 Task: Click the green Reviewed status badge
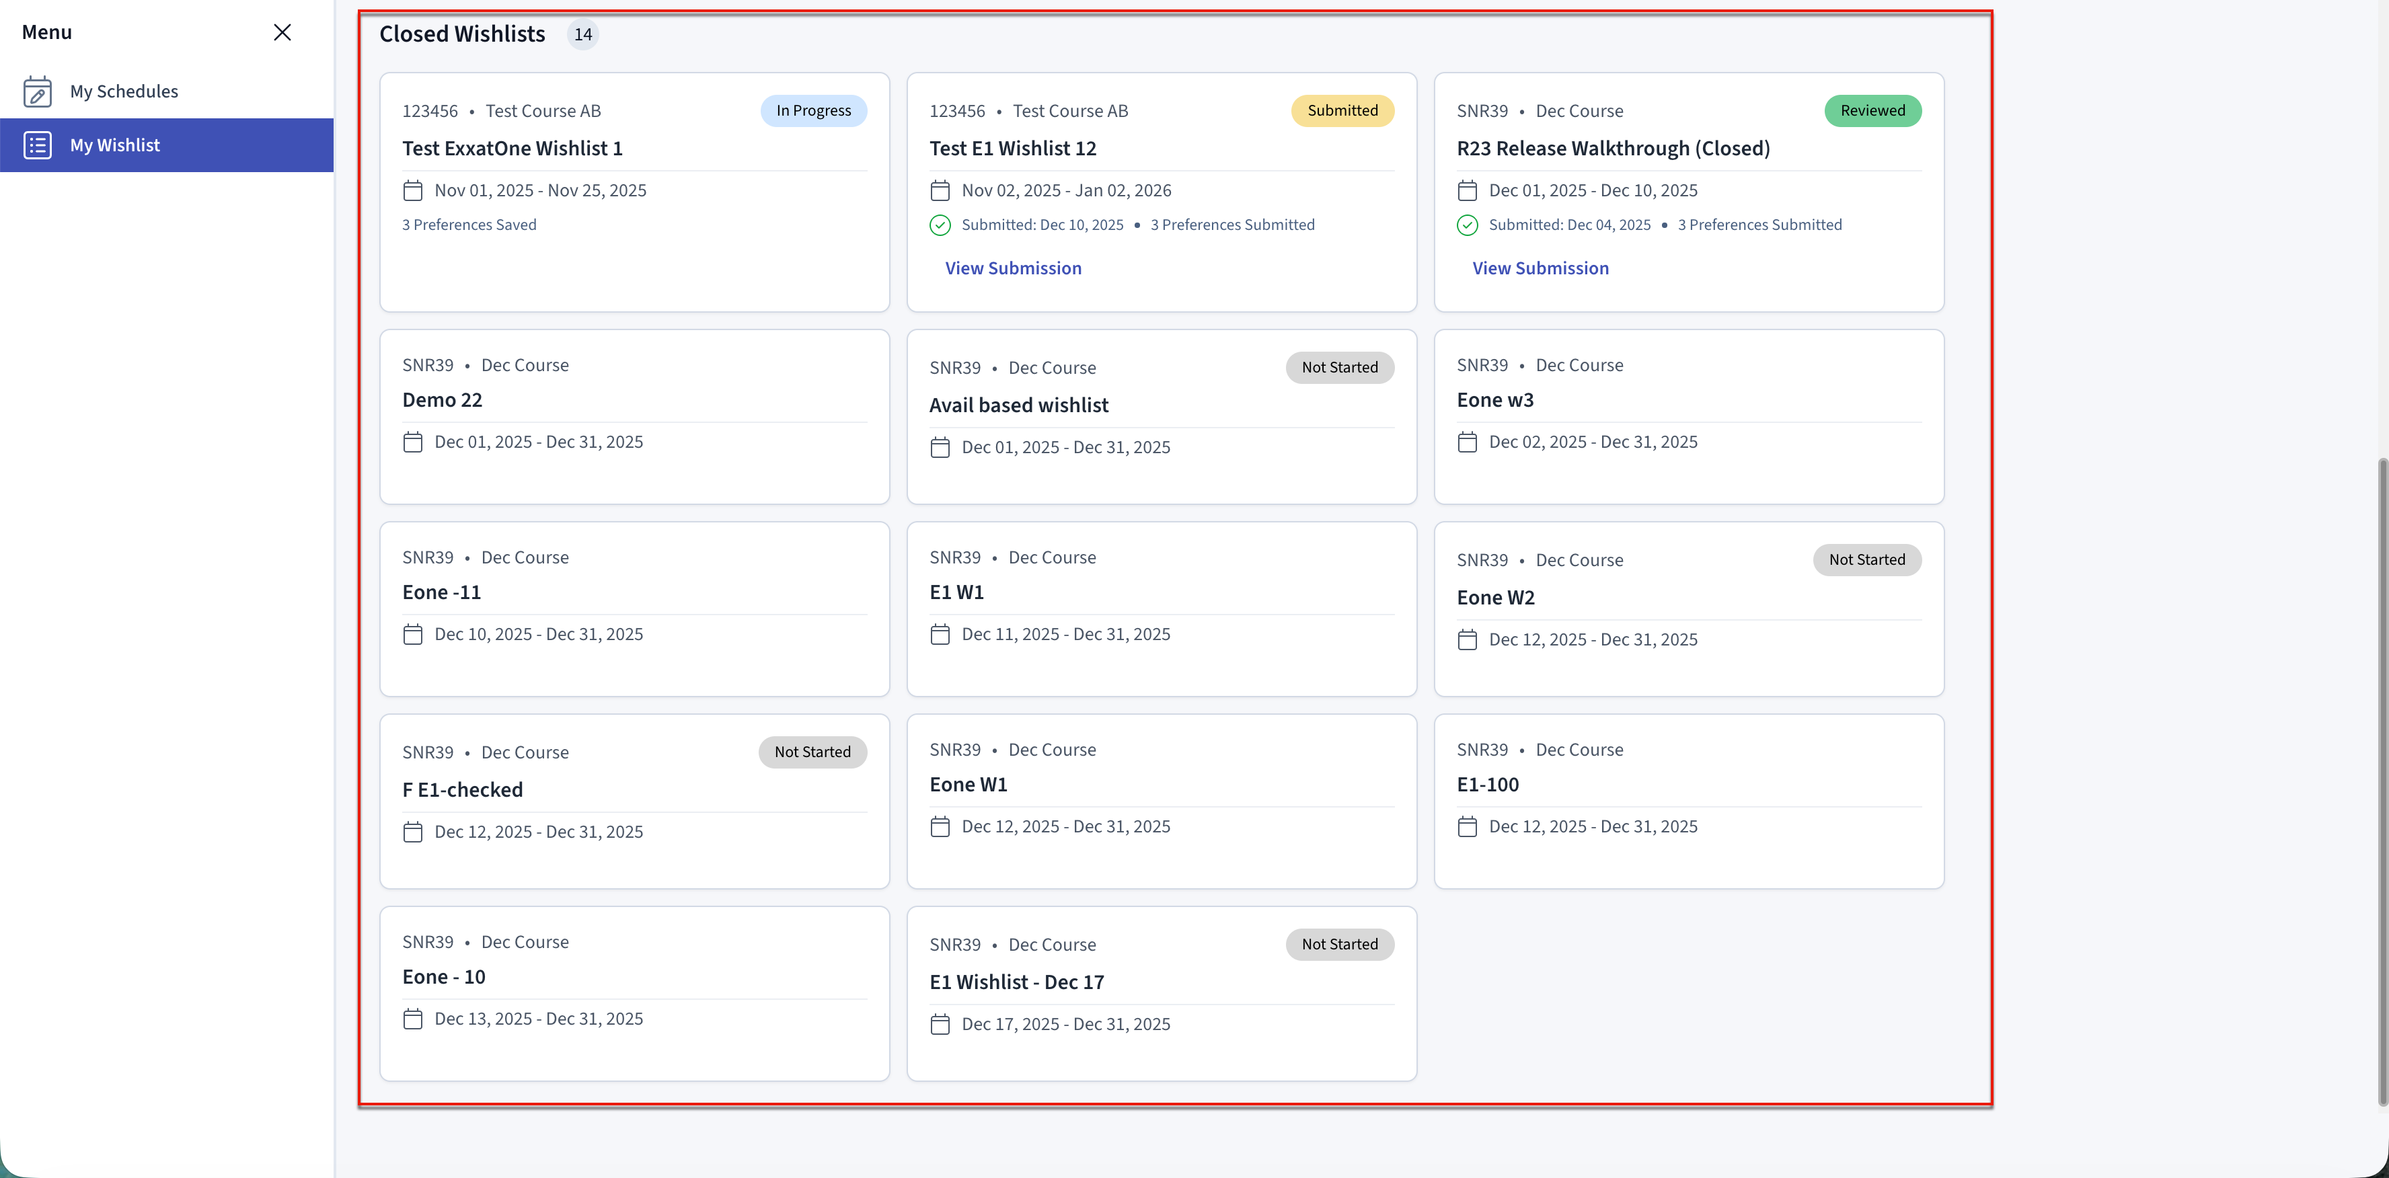coord(1872,111)
